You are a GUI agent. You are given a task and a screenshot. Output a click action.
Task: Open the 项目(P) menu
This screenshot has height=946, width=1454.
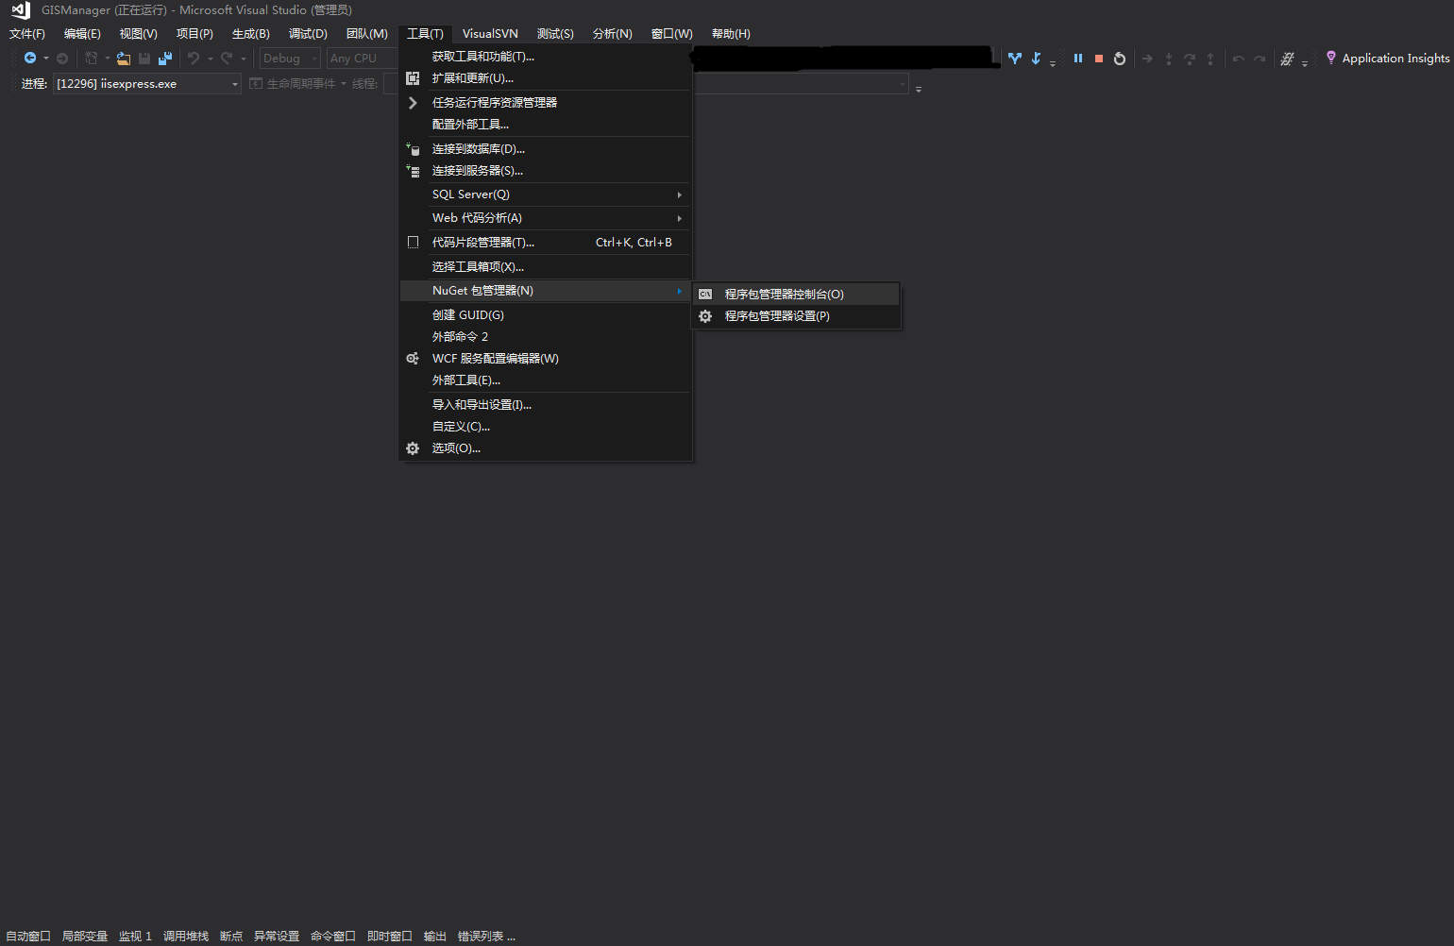[194, 34]
